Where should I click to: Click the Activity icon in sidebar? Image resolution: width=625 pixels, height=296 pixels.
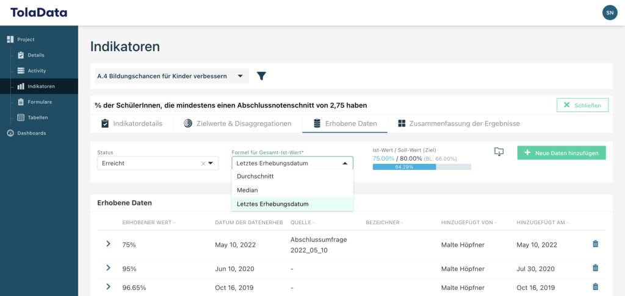(x=21, y=71)
